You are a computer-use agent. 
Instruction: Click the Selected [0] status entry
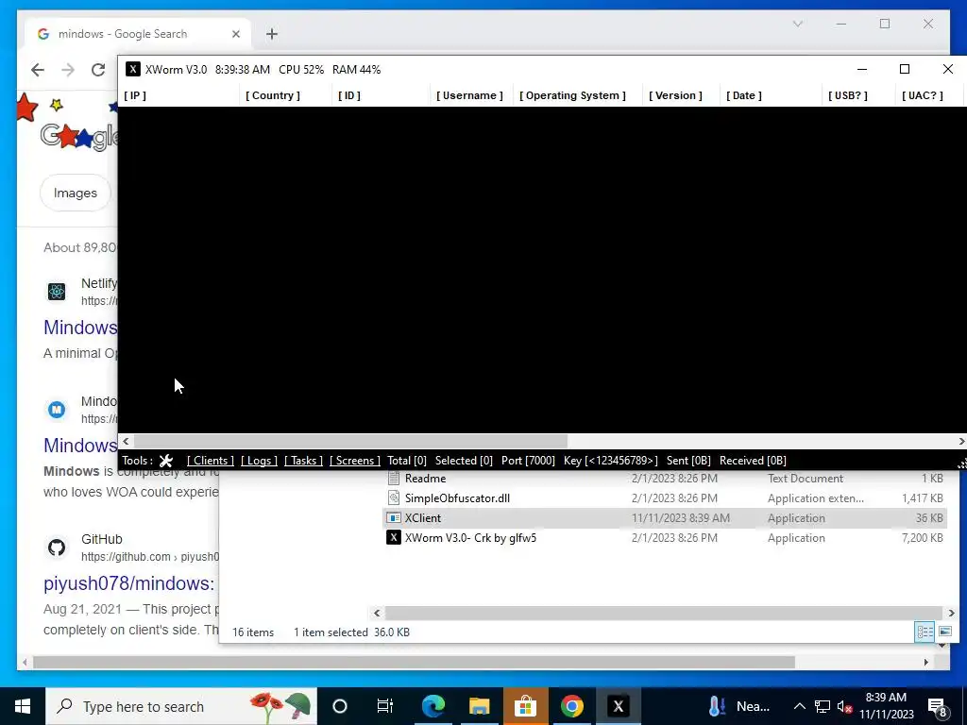pos(464,461)
